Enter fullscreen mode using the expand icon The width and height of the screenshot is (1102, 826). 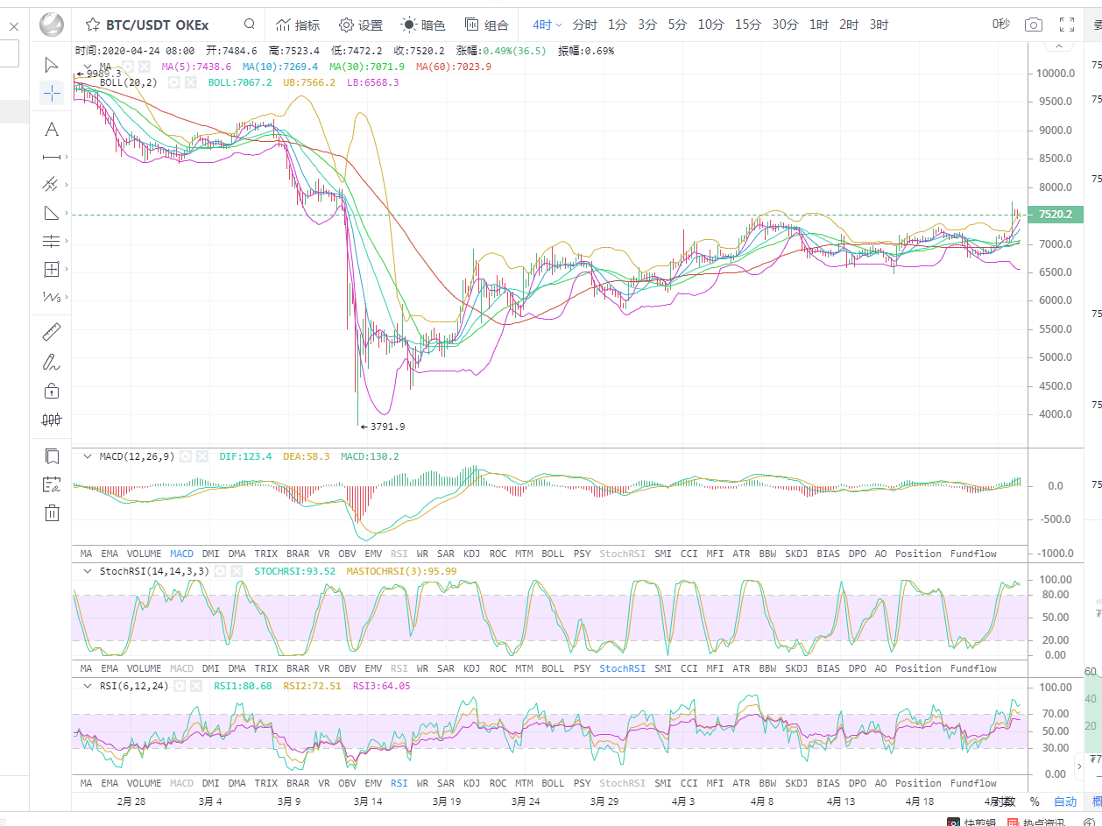pos(1067,25)
